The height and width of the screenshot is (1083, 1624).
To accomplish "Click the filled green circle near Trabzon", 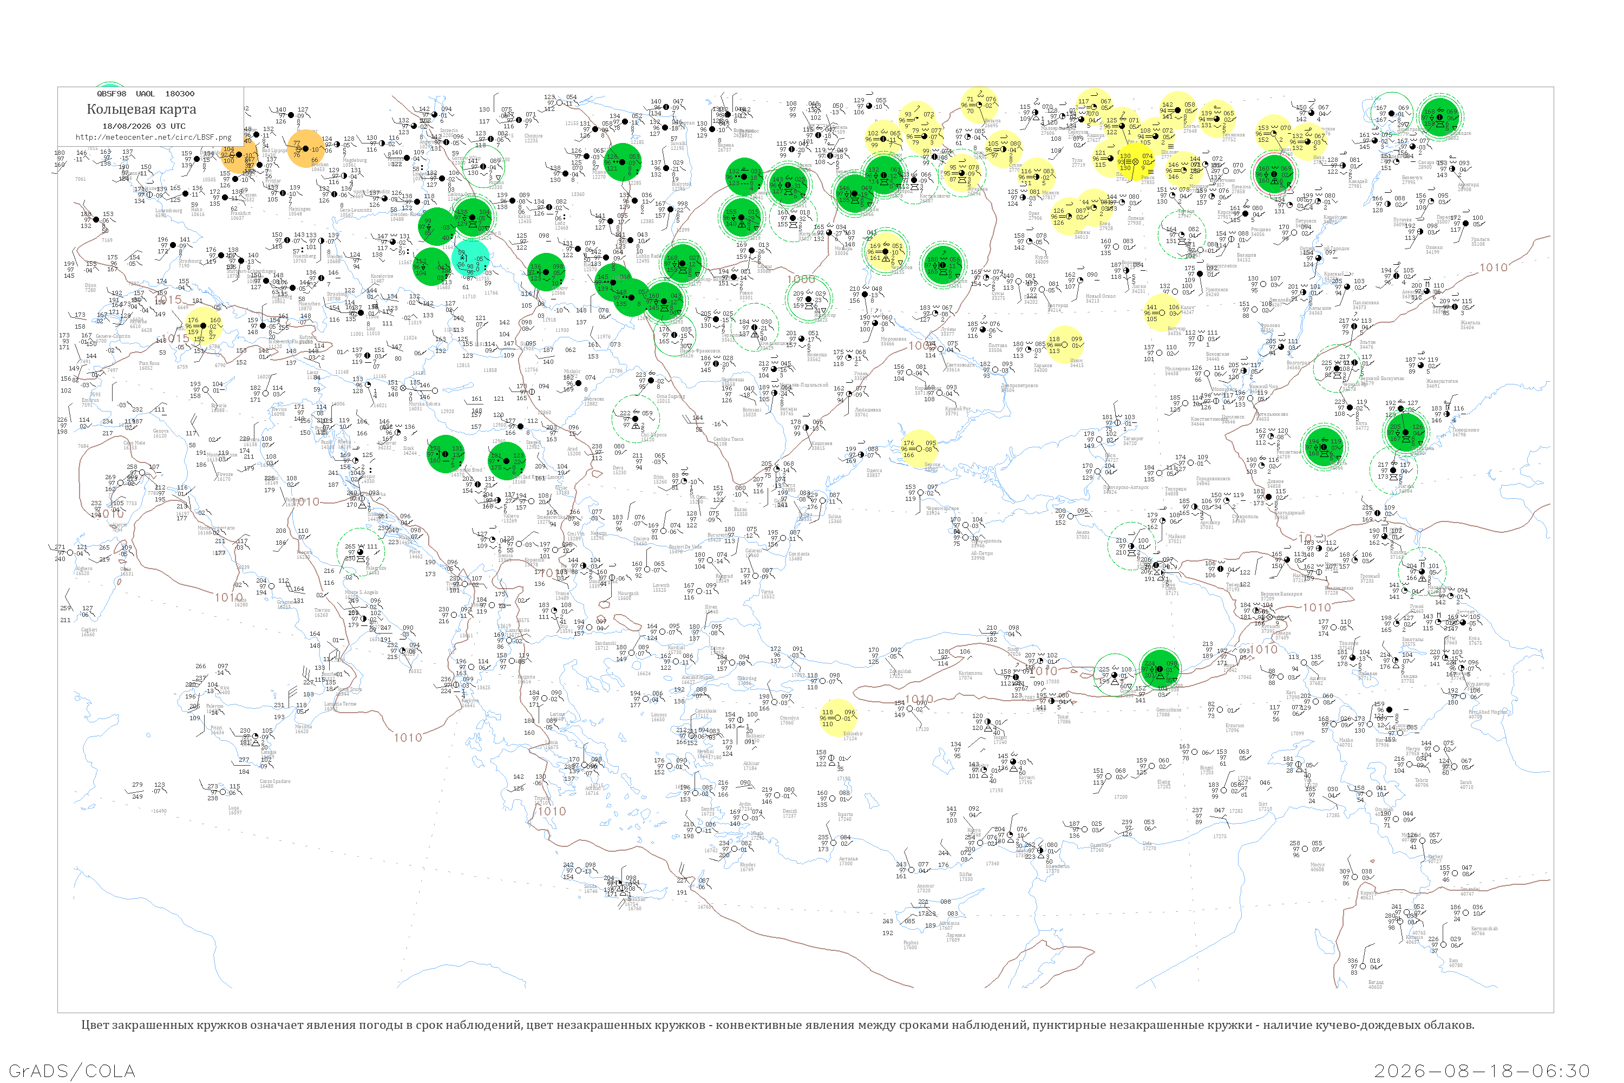I will 1160,669.
